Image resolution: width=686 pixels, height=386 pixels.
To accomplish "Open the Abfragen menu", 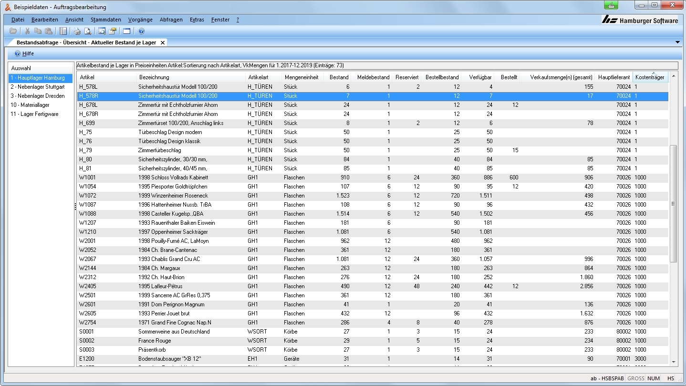I will tap(171, 20).
